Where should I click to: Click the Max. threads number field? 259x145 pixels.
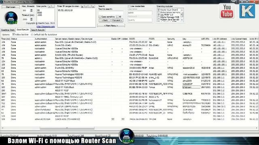(26, 10)
